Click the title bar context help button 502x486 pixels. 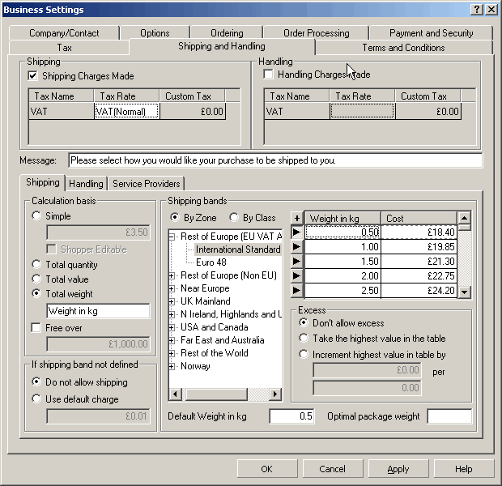pos(476,9)
